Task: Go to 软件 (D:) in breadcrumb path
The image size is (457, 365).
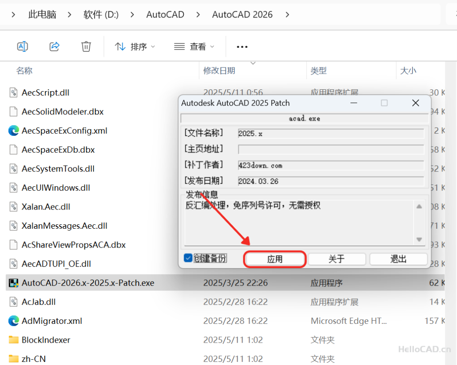Action: (x=101, y=15)
